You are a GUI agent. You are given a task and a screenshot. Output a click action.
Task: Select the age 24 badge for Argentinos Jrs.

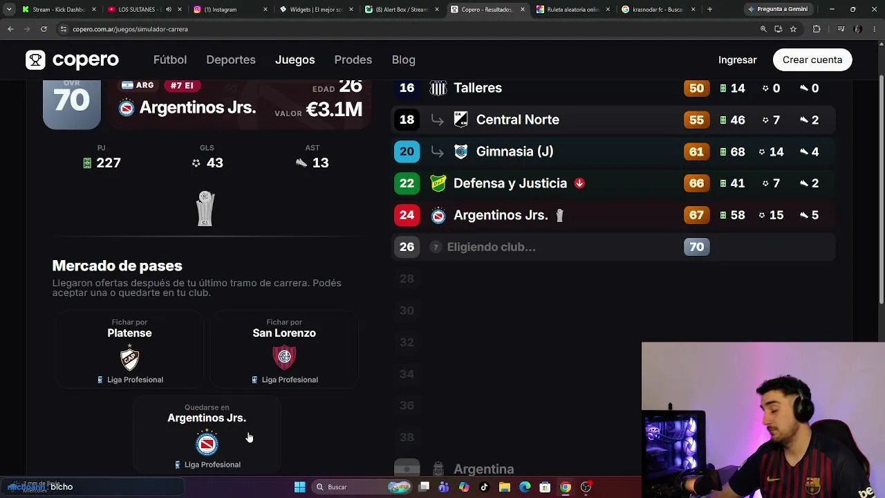[407, 215]
